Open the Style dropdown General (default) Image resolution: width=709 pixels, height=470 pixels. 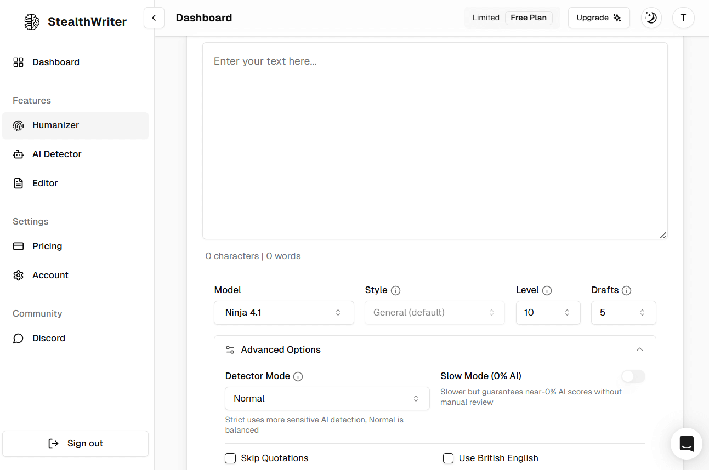[435, 312]
